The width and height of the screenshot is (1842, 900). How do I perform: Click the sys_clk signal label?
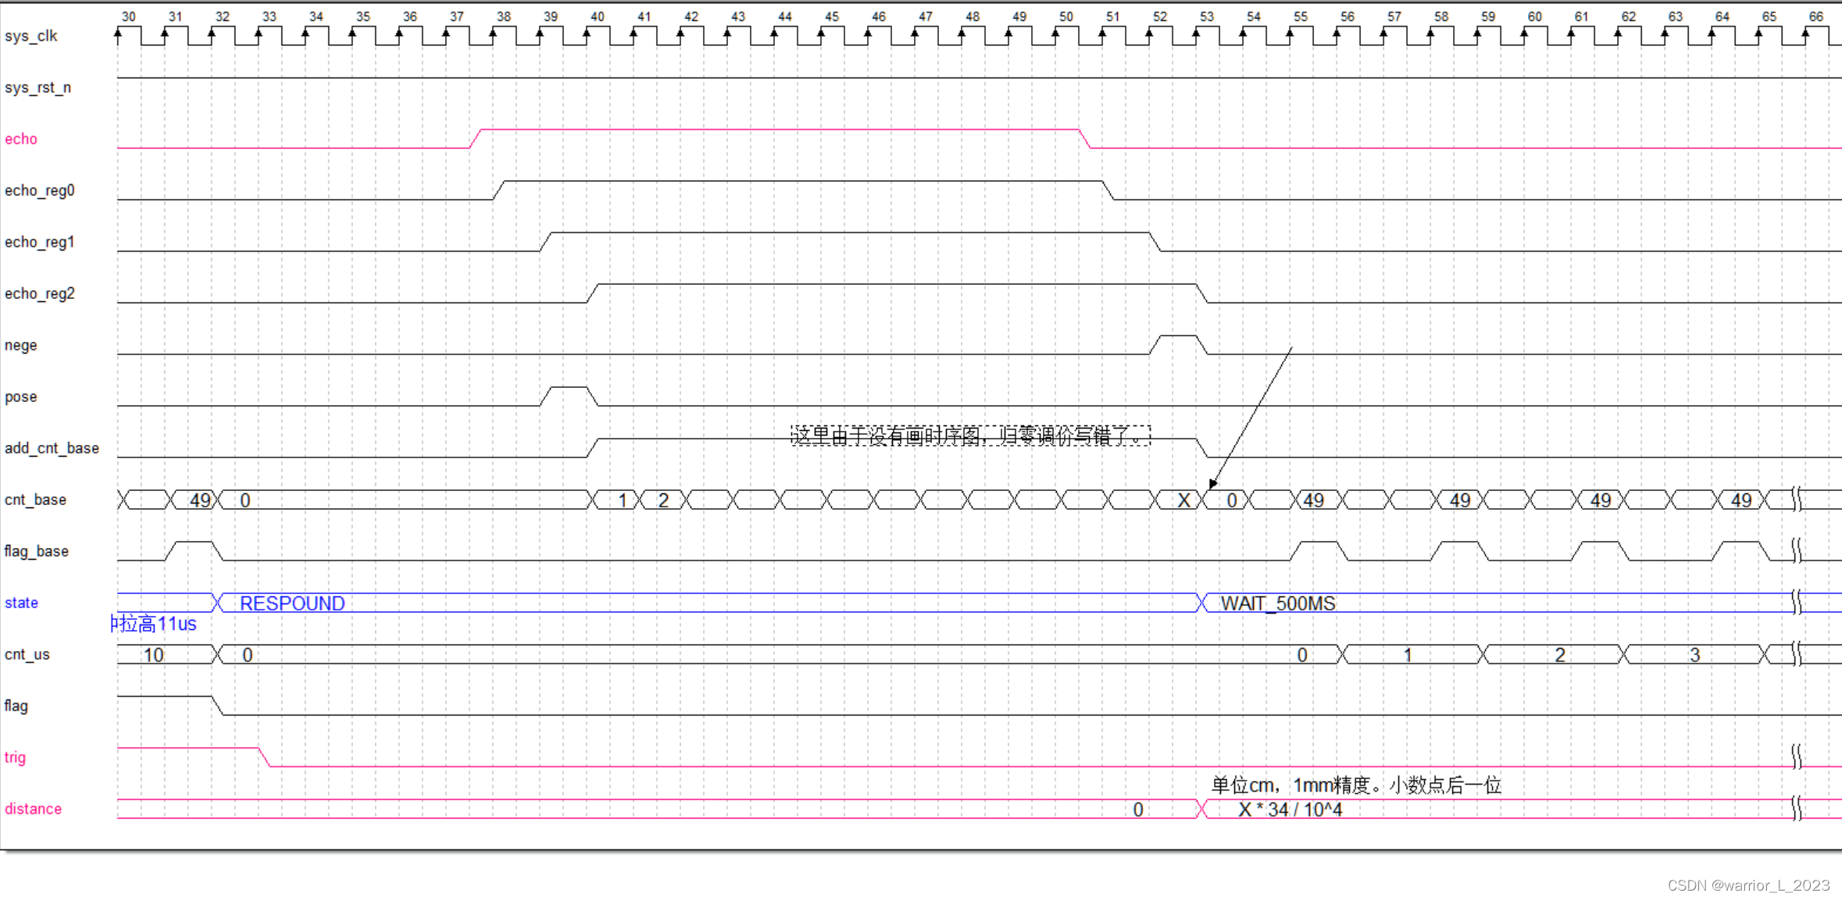(31, 36)
